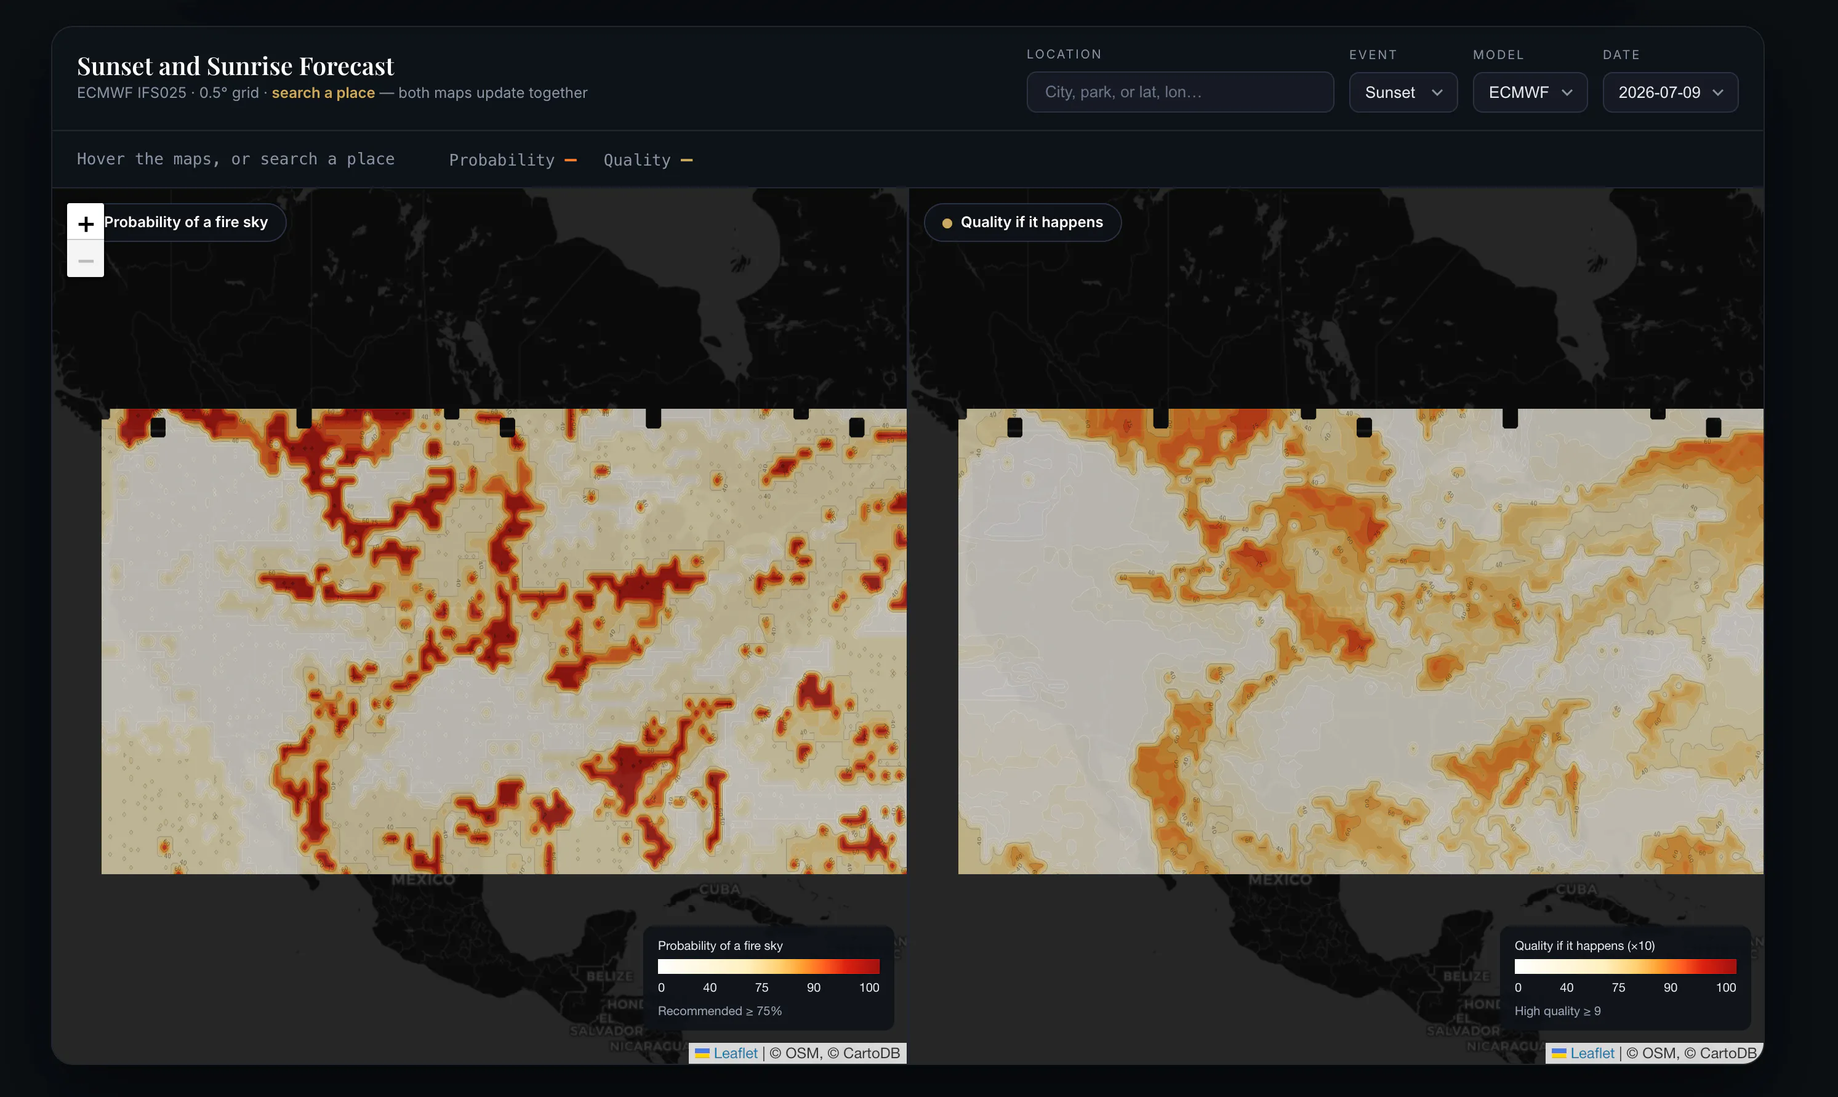Click 'Quality if it happens (×10)' legend title

1584,946
